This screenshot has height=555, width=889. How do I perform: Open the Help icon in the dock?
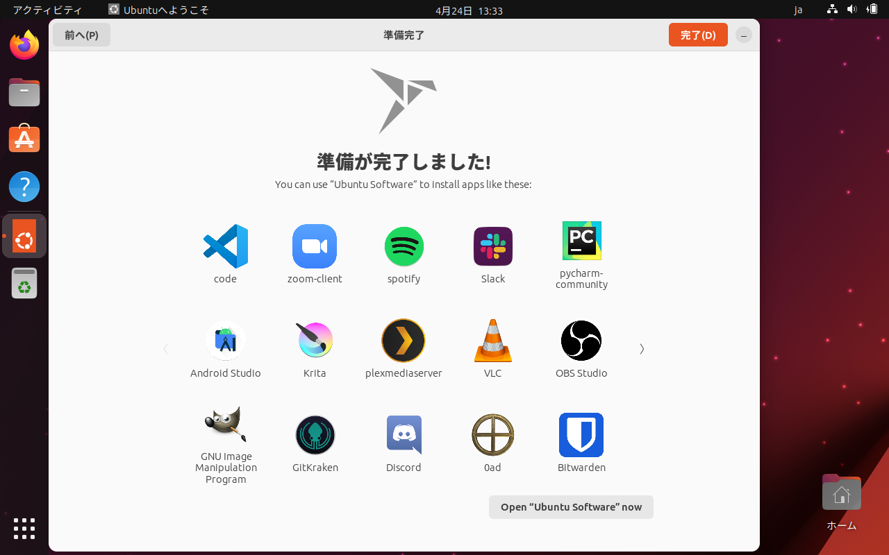[x=24, y=187]
